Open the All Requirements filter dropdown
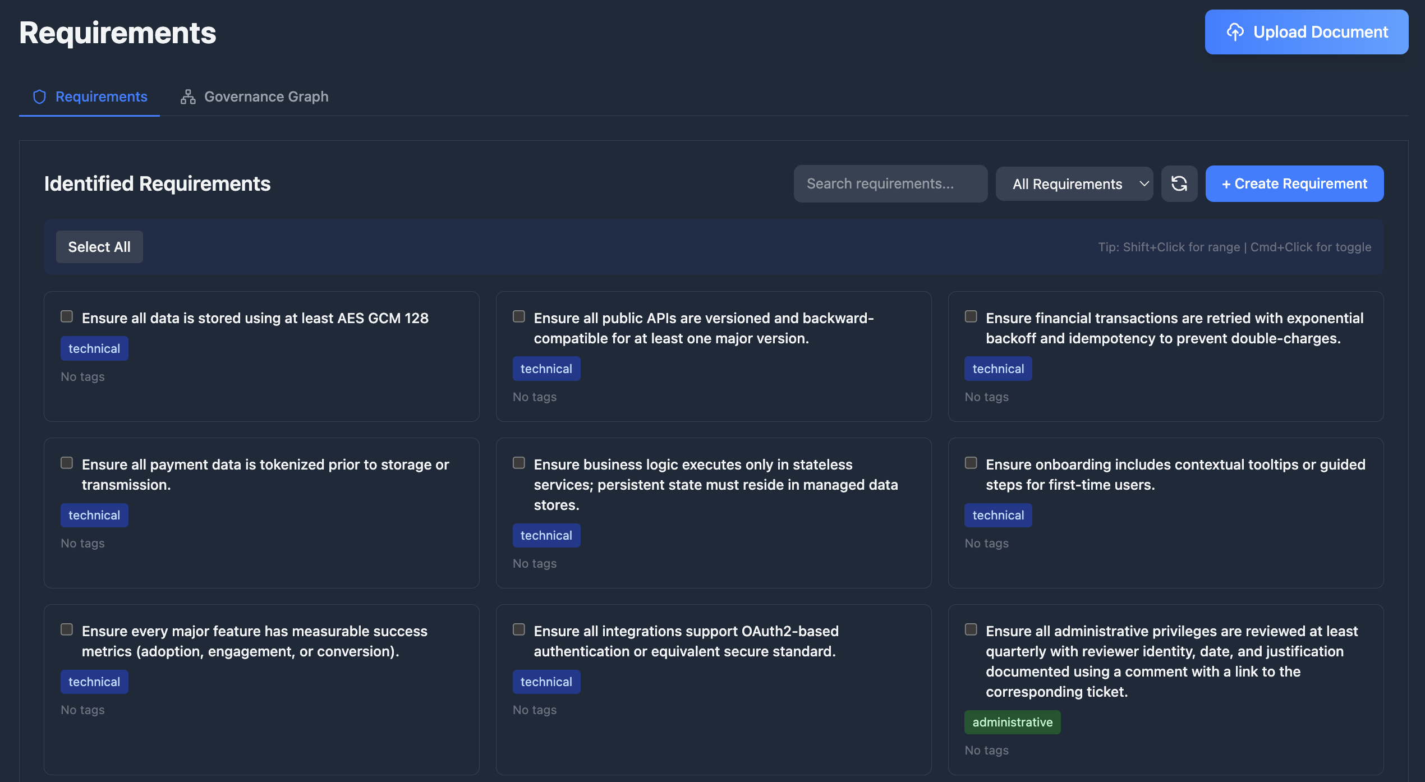Viewport: 1425px width, 782px height. 1073,183
